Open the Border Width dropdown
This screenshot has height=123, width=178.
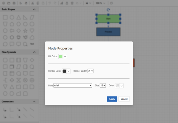pyautogui.click(x=91, y=71)
